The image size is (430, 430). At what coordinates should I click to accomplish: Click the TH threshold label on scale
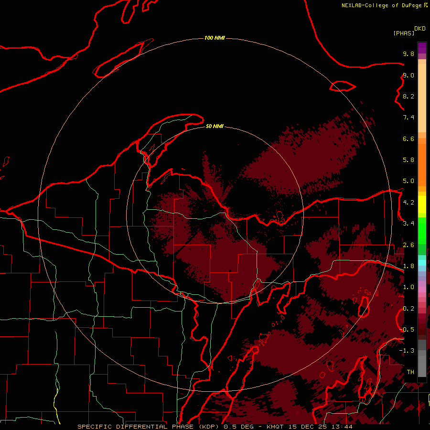(x=410, y=372)
